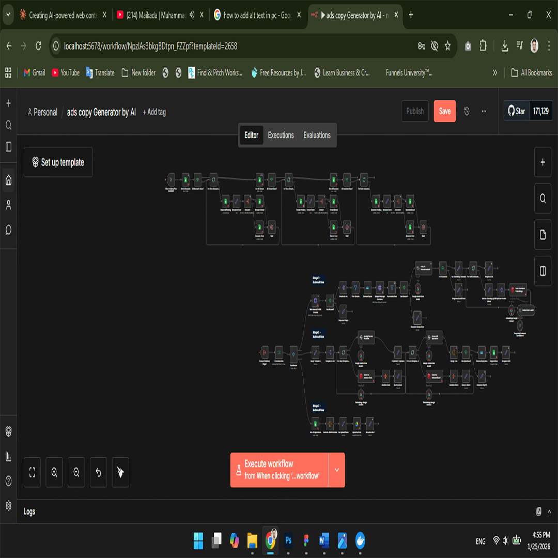Undo the last workflow change
558x558 pixels.
pos(98,472)
